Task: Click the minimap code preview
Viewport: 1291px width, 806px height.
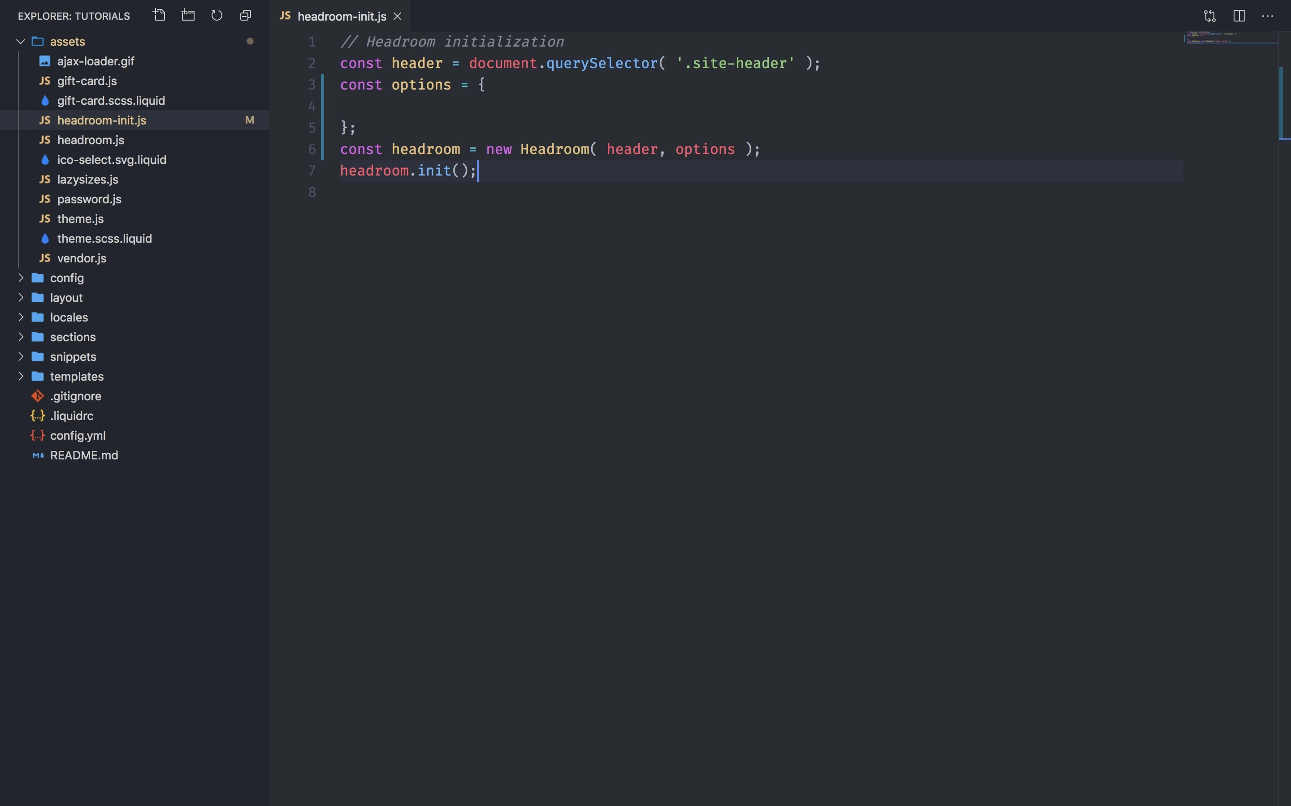Action: pyautogui.click(x=1231, y=38)
